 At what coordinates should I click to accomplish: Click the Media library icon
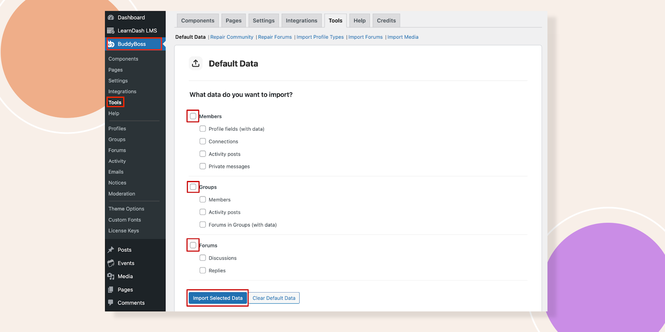pos(111,276)
